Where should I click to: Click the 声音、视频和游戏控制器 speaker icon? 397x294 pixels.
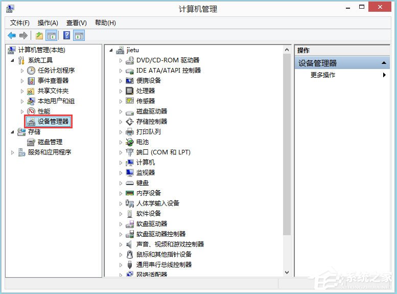129,244
